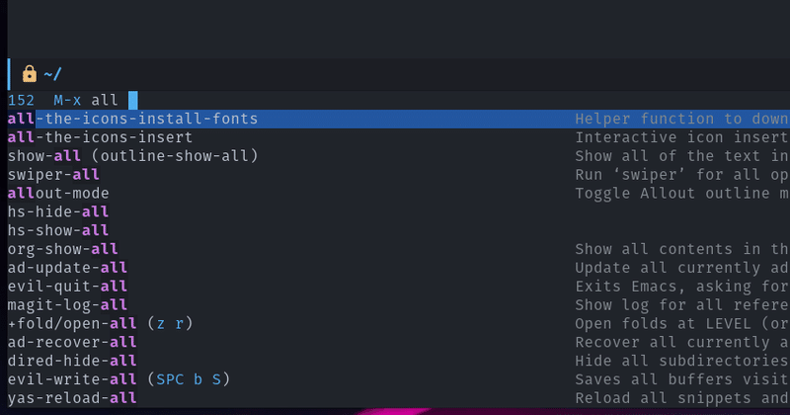Click the lock icon in the modeline

[30, 74]
